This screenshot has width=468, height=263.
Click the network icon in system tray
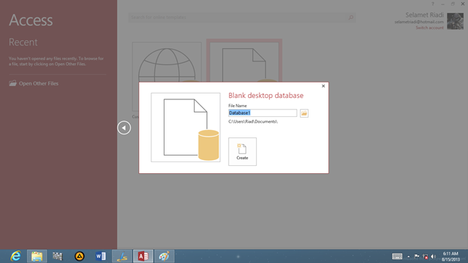pyautogui.click(x=426, y=256)
